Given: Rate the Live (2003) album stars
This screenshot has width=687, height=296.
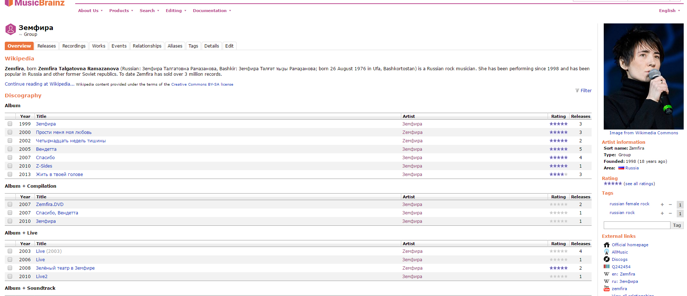Looking at the screenshot, I should tap(558, 251).
